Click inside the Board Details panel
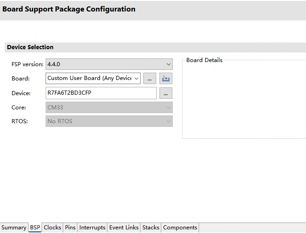Image resolution: width=306 pixels, height=234 pixels. [244, 101]
